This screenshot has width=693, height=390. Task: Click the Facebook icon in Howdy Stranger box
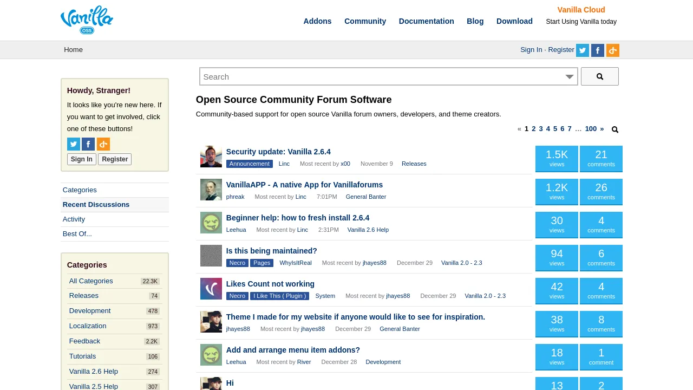pyautogui.click(x=88, y=144)
